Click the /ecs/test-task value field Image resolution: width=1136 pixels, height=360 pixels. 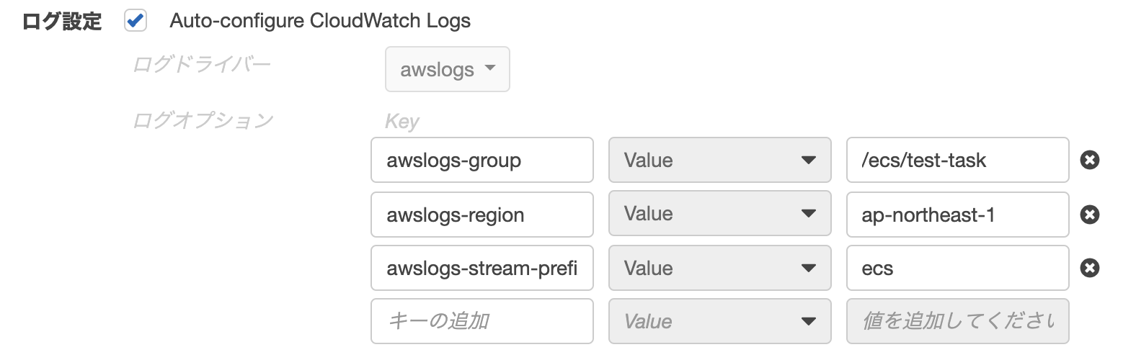[x=957, y=160]
